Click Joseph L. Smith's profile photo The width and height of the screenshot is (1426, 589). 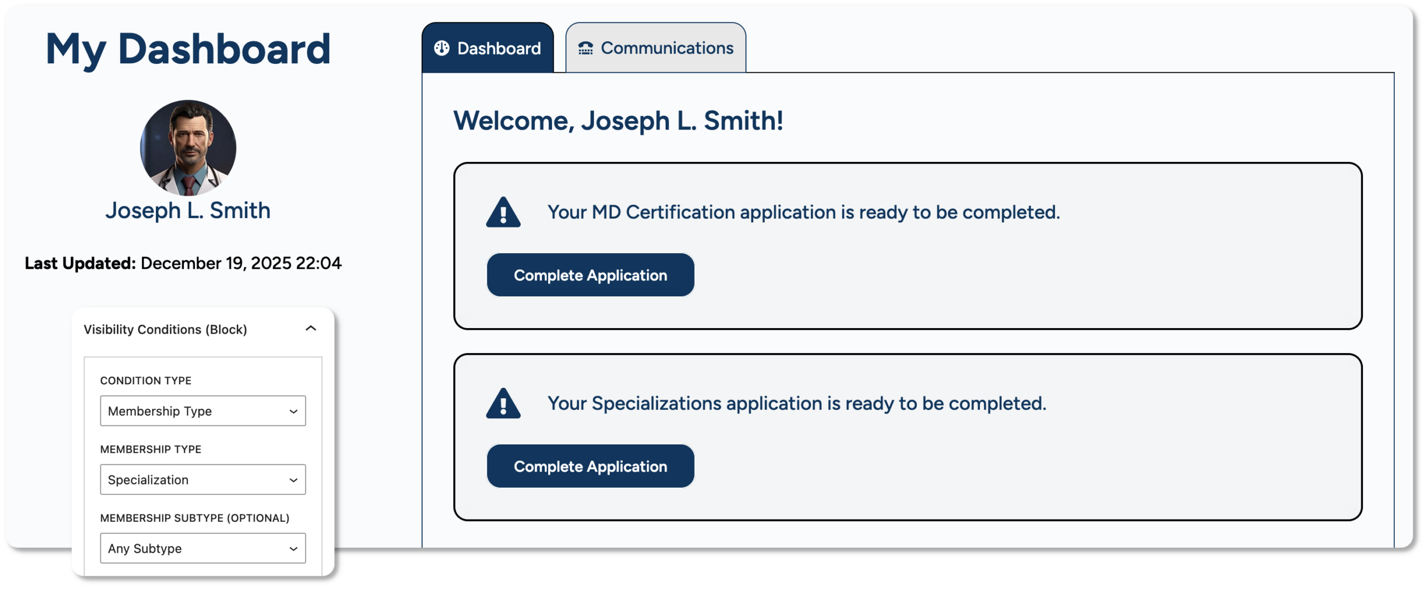pyautogui.click(x=188, y=148)
